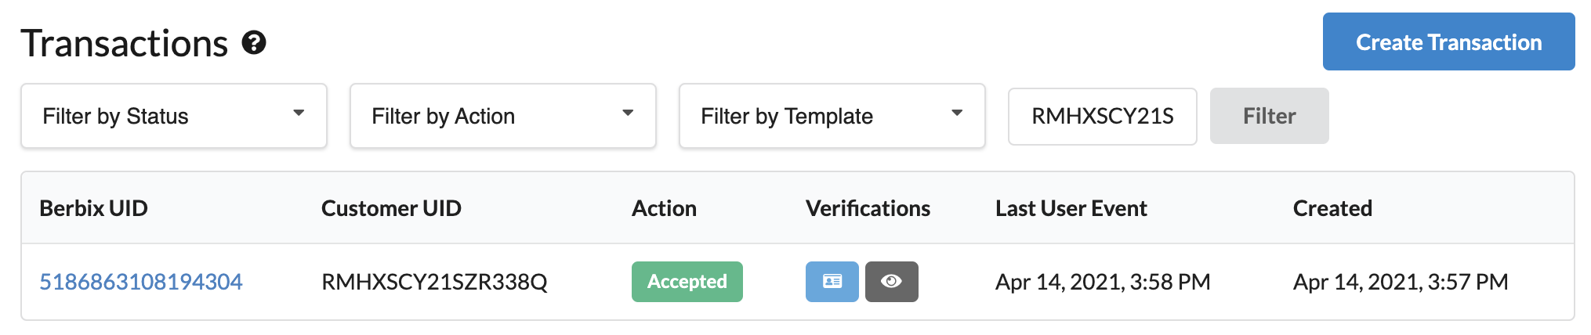Click the ID card verification icon
The image size is (1591, 335).
[x=832, y=282]
